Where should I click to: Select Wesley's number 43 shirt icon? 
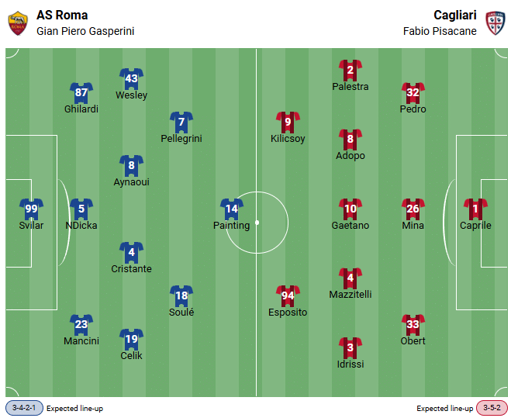pos(131,78)
